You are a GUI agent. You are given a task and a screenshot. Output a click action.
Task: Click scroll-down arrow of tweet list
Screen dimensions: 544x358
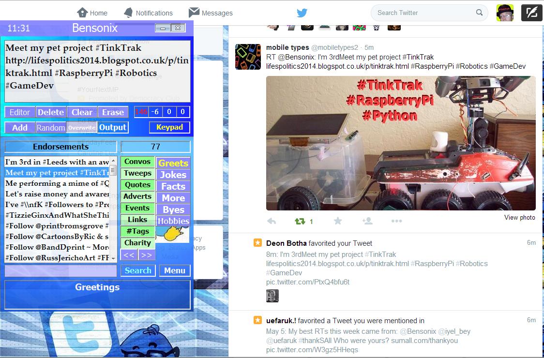point(113,259)
